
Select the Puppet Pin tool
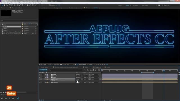tap(36, 5)
